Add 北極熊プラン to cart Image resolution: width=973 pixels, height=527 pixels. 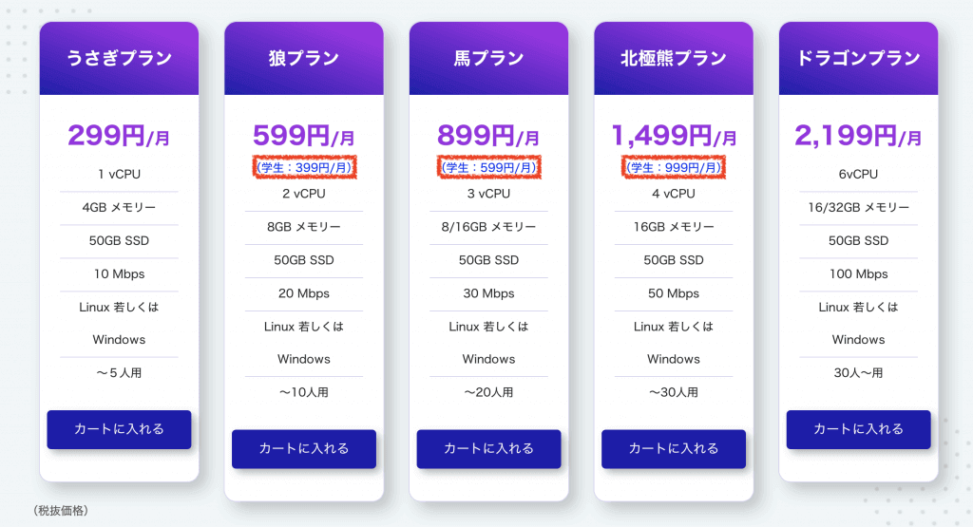coord(674,449)
